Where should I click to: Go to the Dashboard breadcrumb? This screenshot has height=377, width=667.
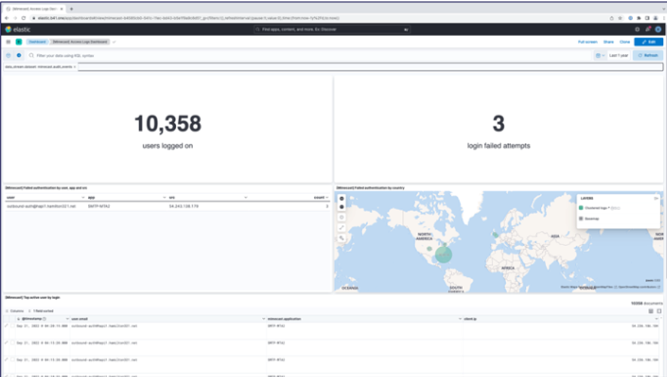coord(38,42)
